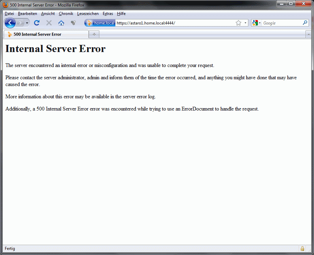
Task: Click the padlock icon in status bar
Action: [302, 249]
